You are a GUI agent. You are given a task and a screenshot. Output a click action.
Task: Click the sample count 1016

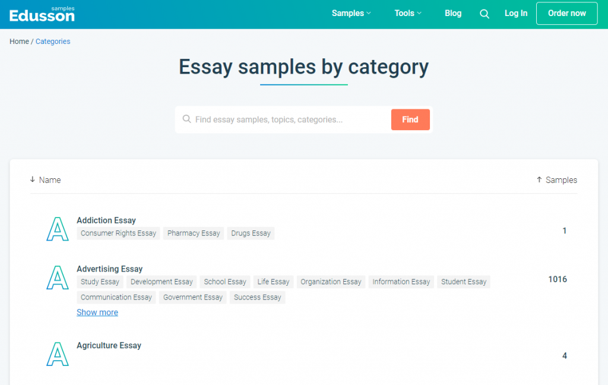click(x=558, y=279)
